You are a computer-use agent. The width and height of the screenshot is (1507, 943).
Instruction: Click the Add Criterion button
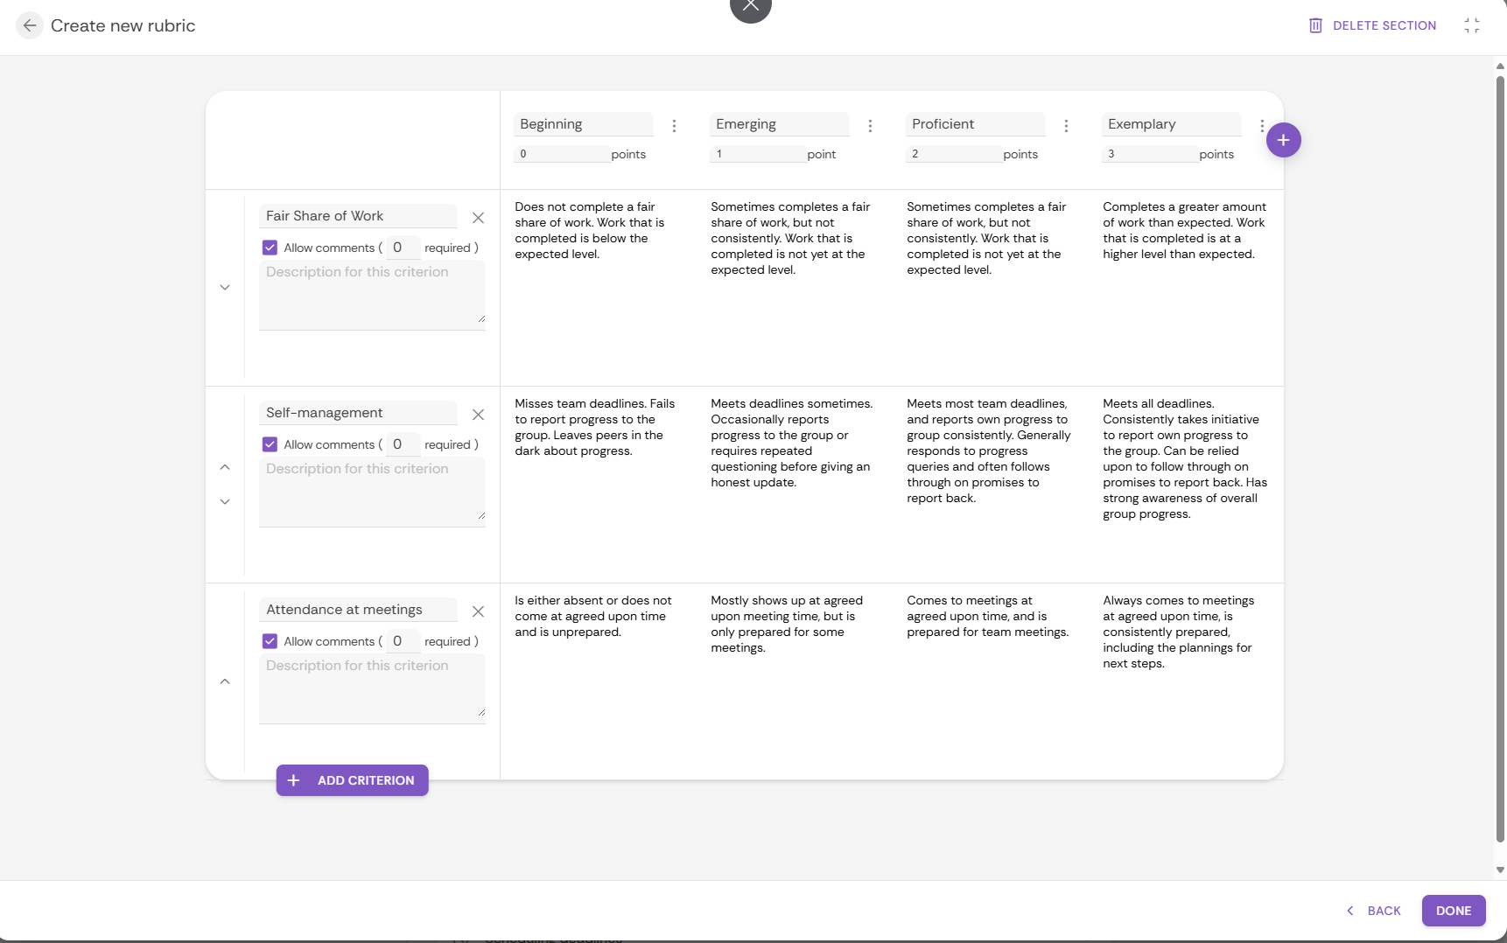[x=352, y=780]
